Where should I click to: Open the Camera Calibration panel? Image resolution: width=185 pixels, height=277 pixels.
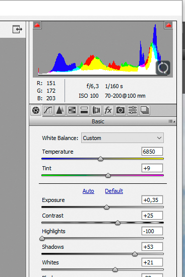(120, 110)
